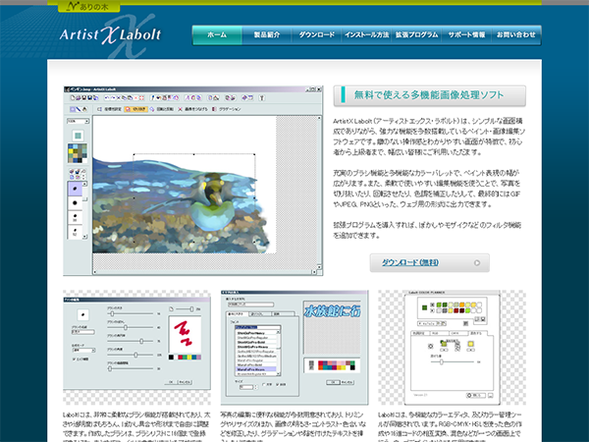Screen dimensions: 589x442
Task: Open the brush settings dialog thumbnail
Action: (x=136, y=348)
